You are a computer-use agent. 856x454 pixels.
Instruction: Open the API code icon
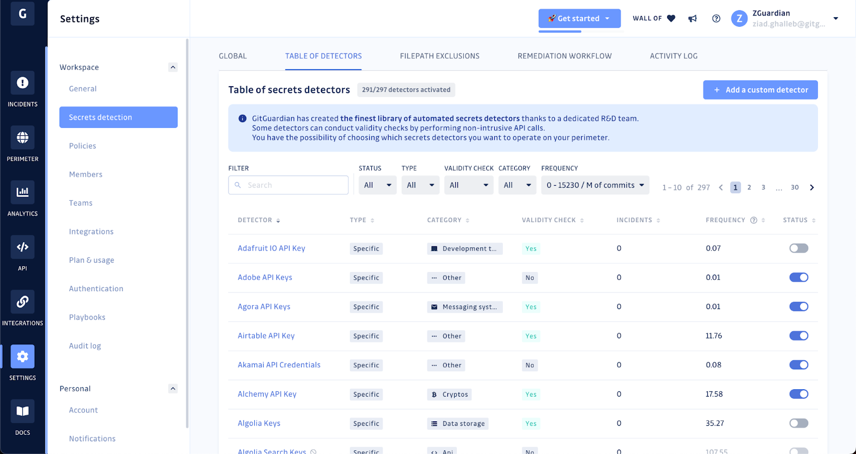[22, 247]
